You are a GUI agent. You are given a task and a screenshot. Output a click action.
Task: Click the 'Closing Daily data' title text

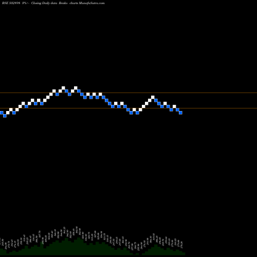(44, 3)
